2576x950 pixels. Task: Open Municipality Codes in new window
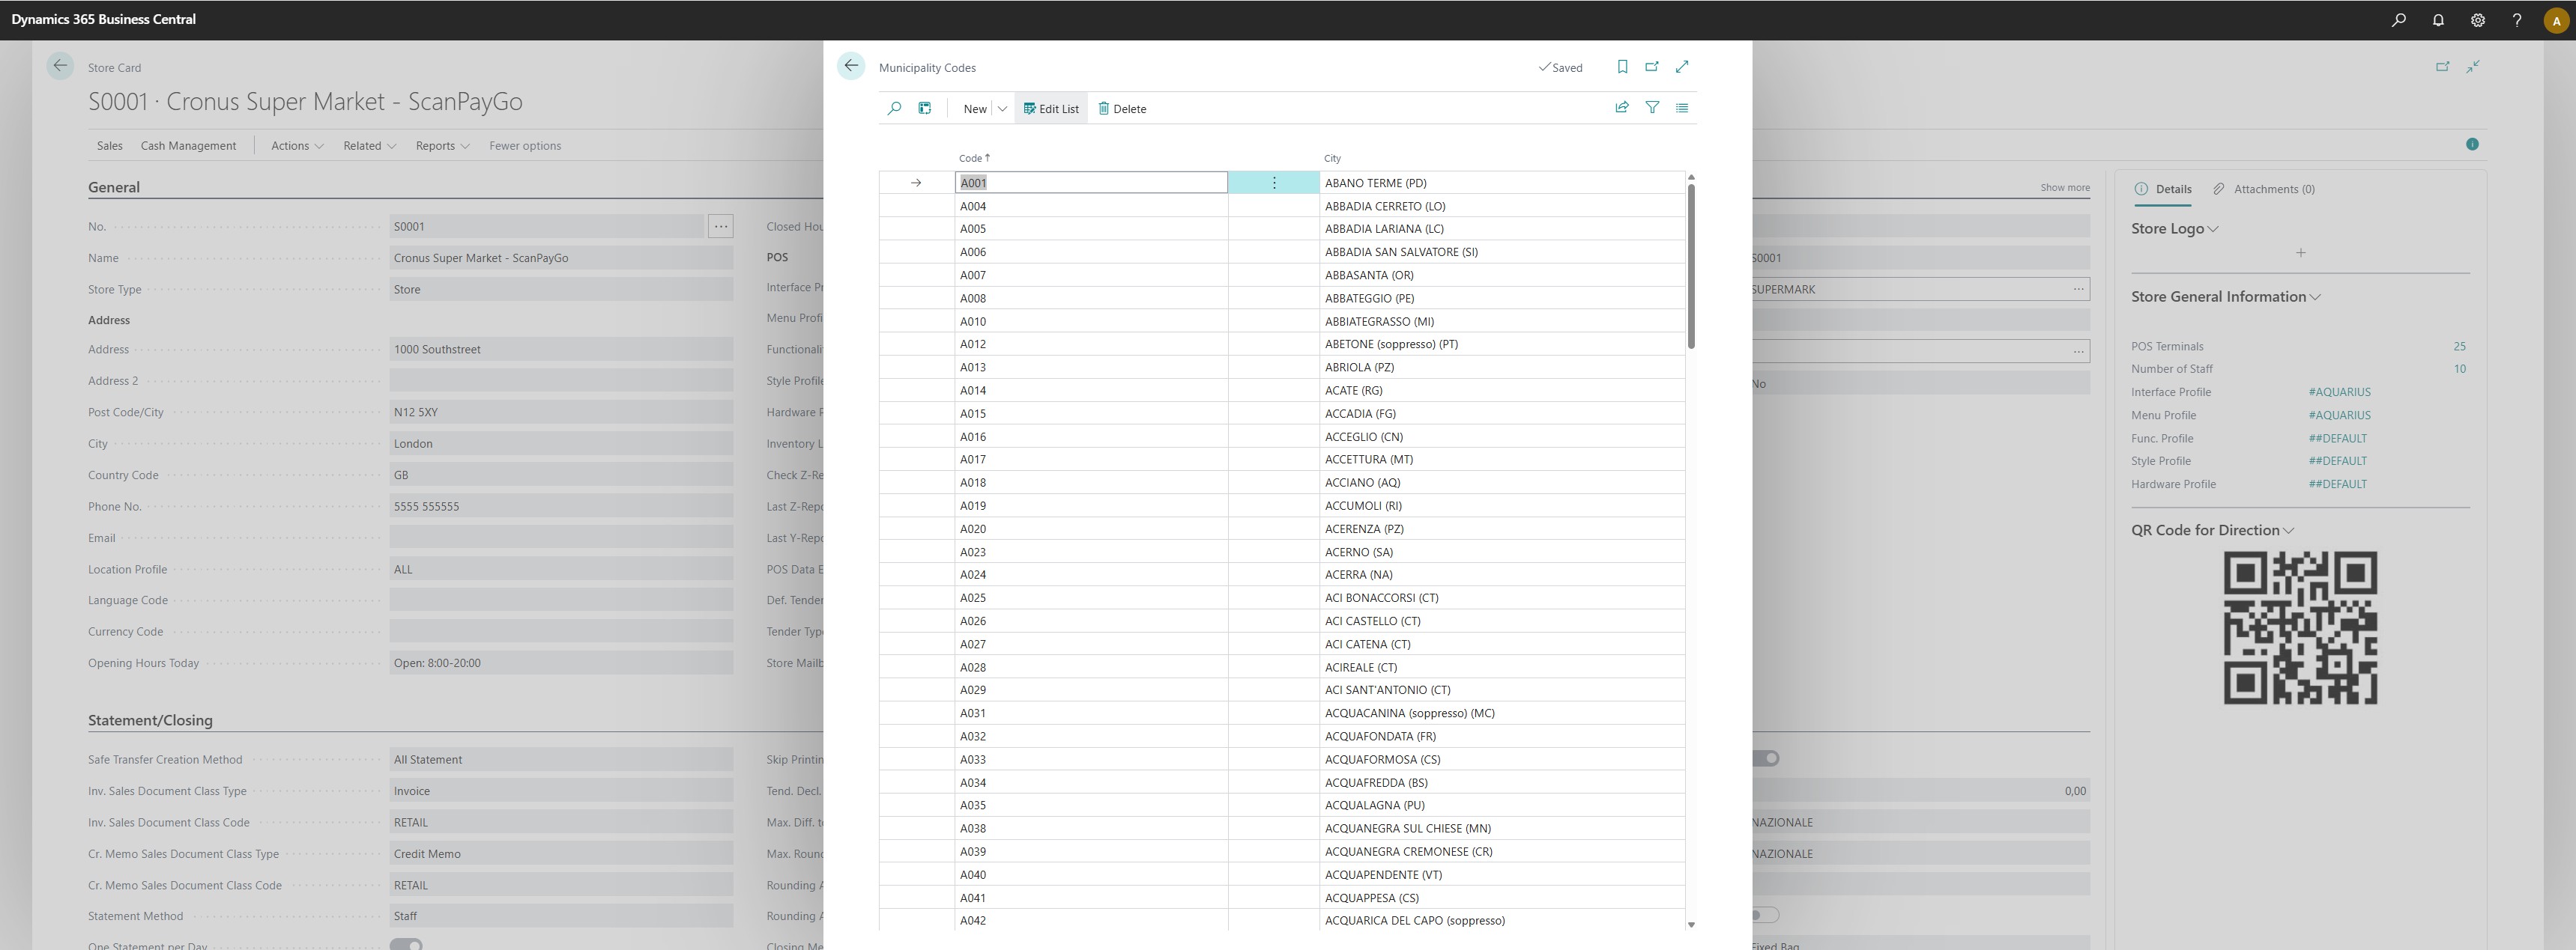click(1652, 67)
